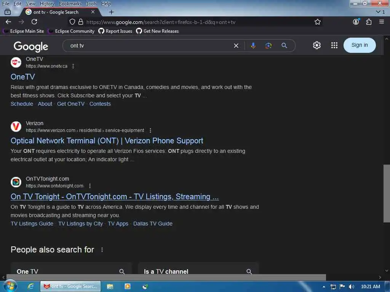Open the View menu
Viewport: 390px width, 292px height.
(30, 4)
